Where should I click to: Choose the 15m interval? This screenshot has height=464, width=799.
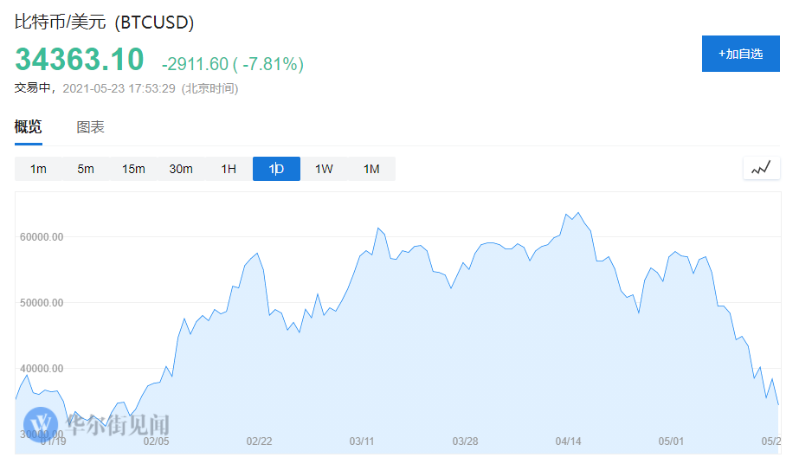click(x=133, y=169)
